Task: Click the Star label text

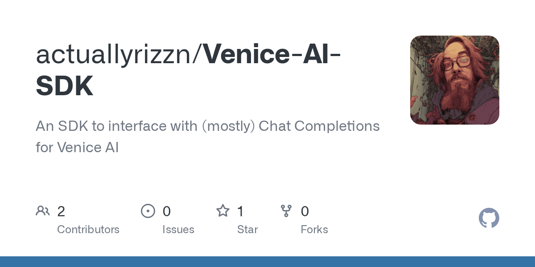Action: click(247, 230)
